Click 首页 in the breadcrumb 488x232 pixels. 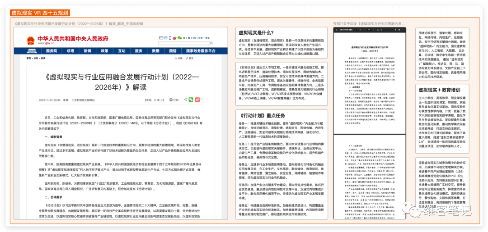pyautogui.click(x=28, y=58)
